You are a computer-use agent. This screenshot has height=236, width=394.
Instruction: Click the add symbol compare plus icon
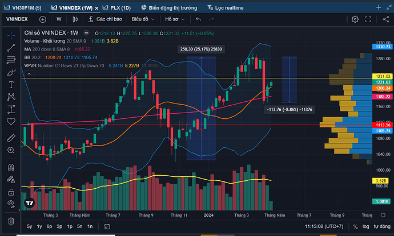[42, 19]
